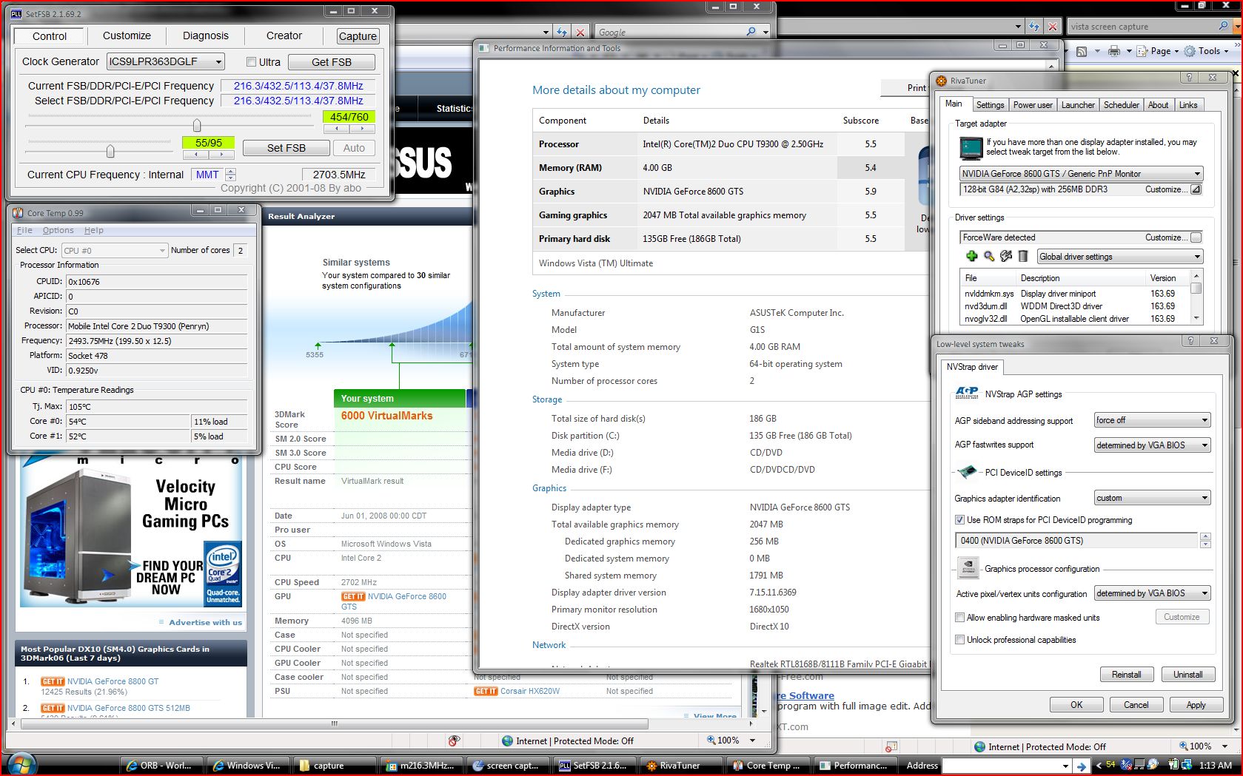The image size is (1243, 776).
Task: Click the Set FSB button
Action: click(x=287, y=148)
